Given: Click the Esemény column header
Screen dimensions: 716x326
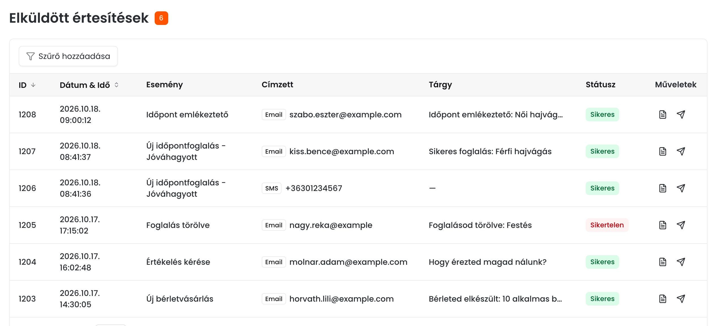Looking at the screenshot, I should 165,85.
